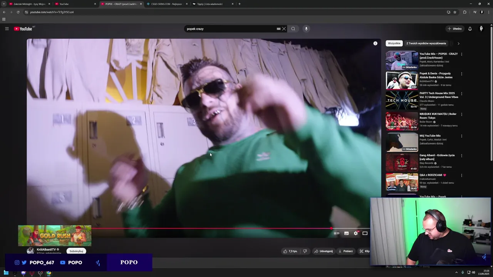
Task: Click the 'Pobierz' download button
Action: click(x=345, y=251)
